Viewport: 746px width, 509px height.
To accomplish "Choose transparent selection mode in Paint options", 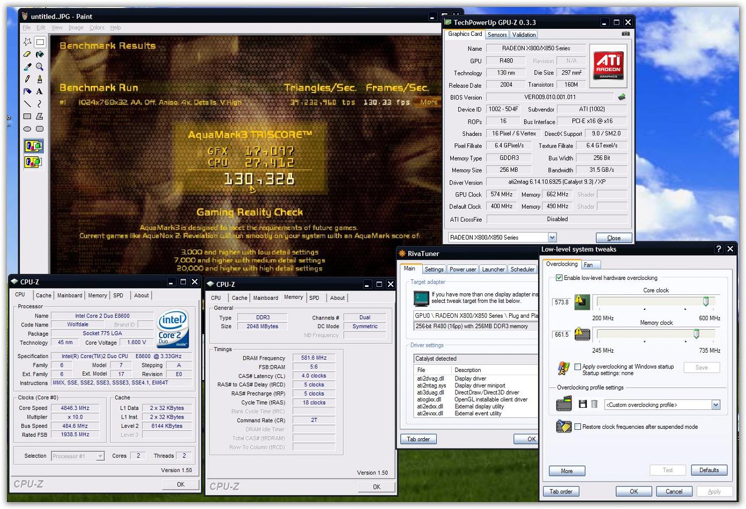I will pyautogui.click(x=33, y=161).
